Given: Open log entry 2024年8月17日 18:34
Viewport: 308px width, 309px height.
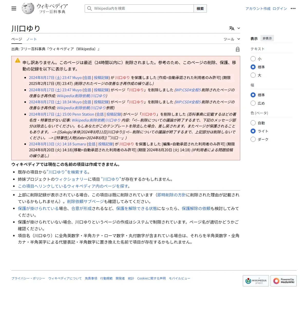Looking at the screenshot, I should coord(50,102).
